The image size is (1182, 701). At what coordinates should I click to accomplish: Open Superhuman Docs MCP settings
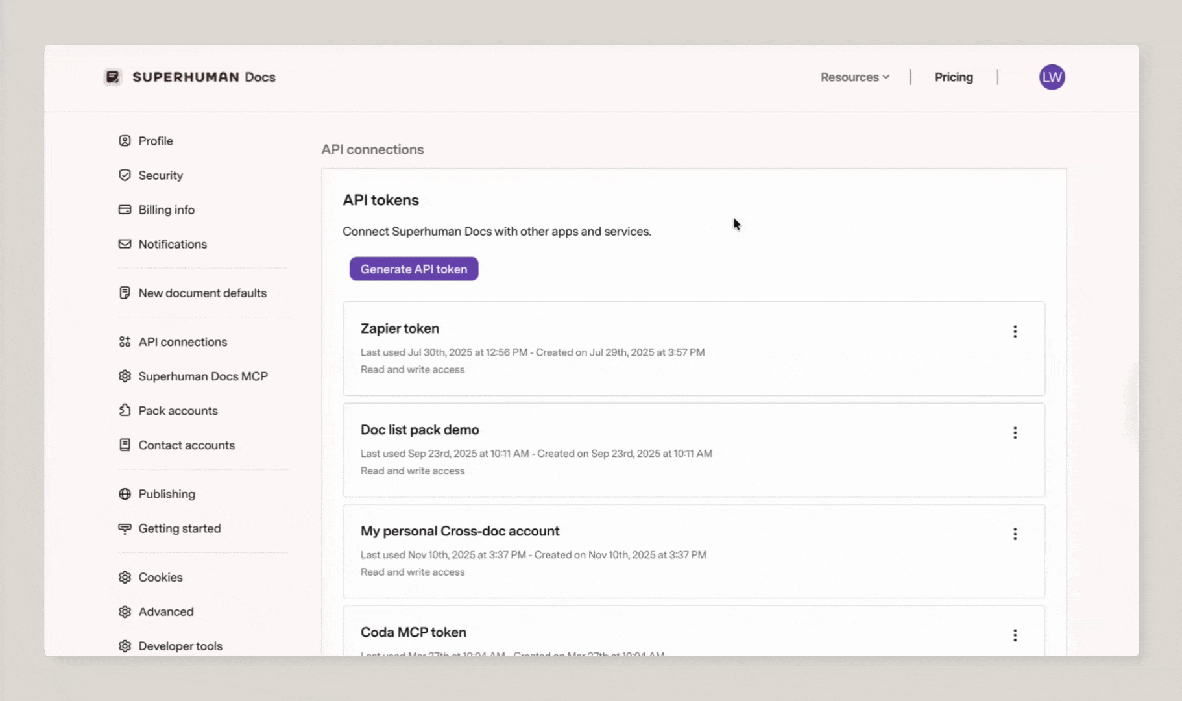(203, 376)
